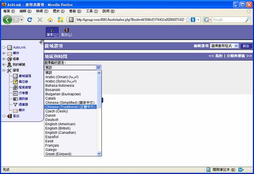254x174 pixels.
Task: Click the 前往 button
Action: pos(246,46)
